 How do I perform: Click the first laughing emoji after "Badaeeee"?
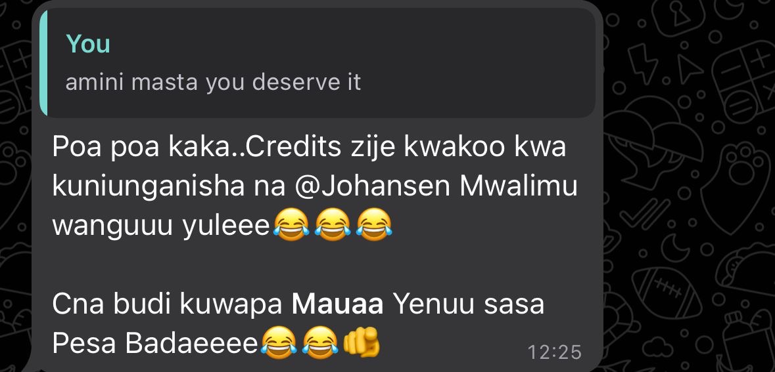pyautogui.click(x=278, y=342)
